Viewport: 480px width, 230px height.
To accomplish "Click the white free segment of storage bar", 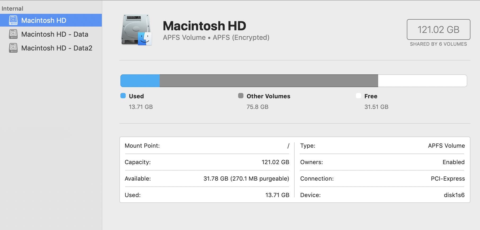I will 422,81.
